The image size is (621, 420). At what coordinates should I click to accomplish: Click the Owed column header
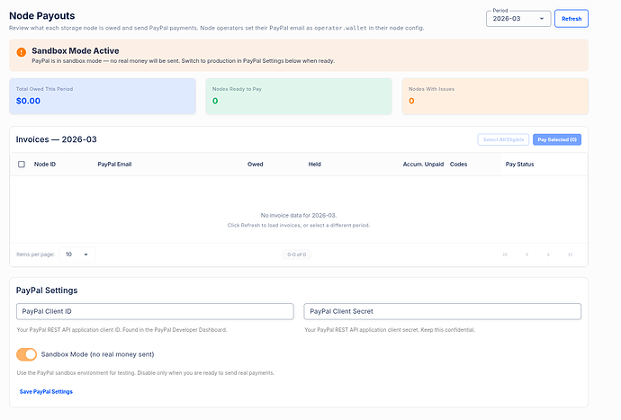point(255,165)
